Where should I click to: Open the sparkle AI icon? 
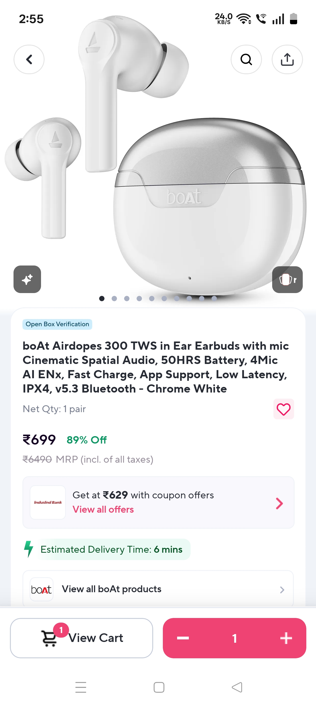click(27, 279)
